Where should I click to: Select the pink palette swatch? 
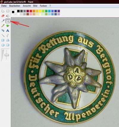click(31, 14)
